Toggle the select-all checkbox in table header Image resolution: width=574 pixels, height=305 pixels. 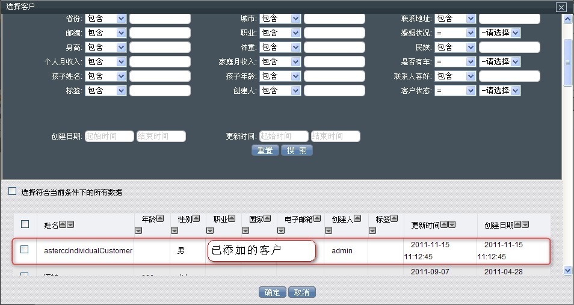(x=25, y=224)
